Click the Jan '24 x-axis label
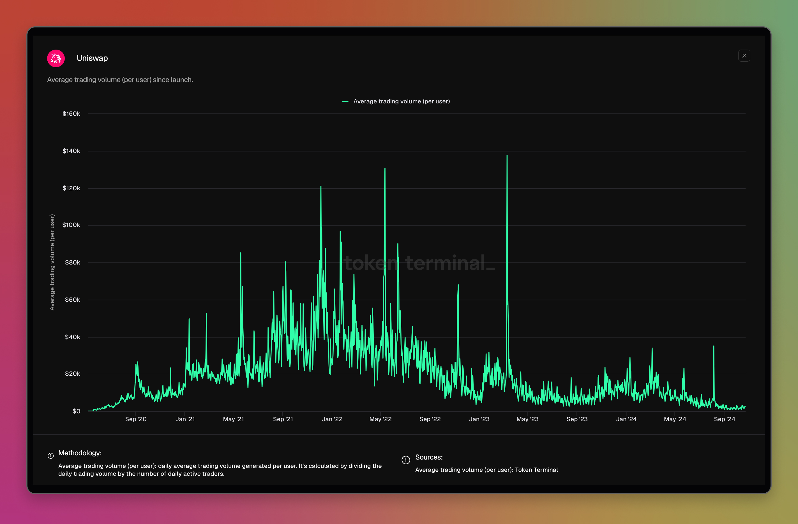798x524 pixels. (x=626, y=419)
